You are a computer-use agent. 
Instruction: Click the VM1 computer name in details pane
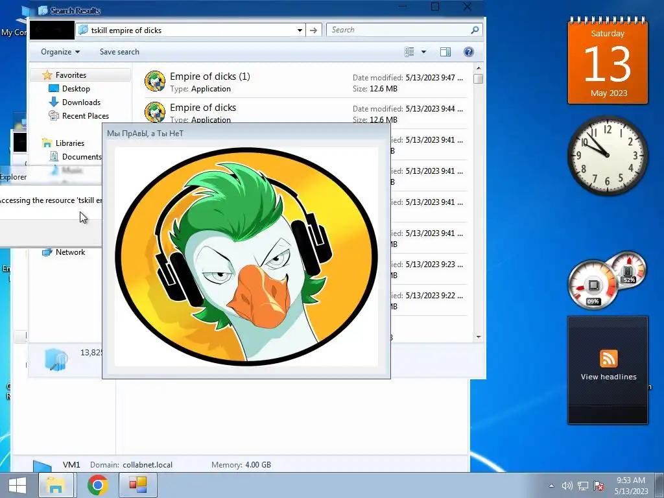(71, 464)
